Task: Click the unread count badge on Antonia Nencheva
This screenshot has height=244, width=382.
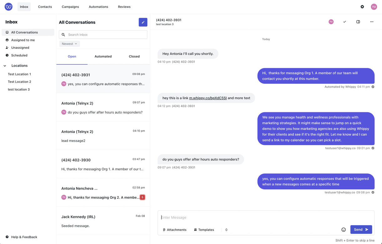Action: [x=143, y=197]
